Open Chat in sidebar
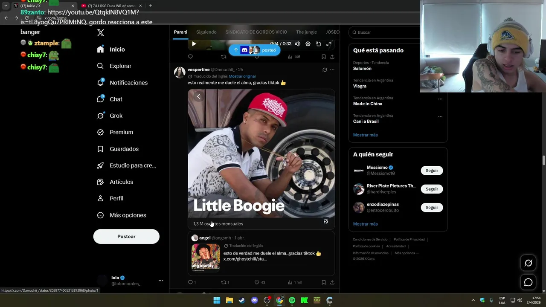Image resolution: width=546 pixels, height=307 pixels. [110, 99]
